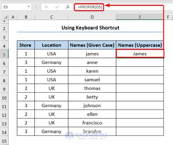
Task: Click the formula bar resize dots handle
Action: (36, 7)
